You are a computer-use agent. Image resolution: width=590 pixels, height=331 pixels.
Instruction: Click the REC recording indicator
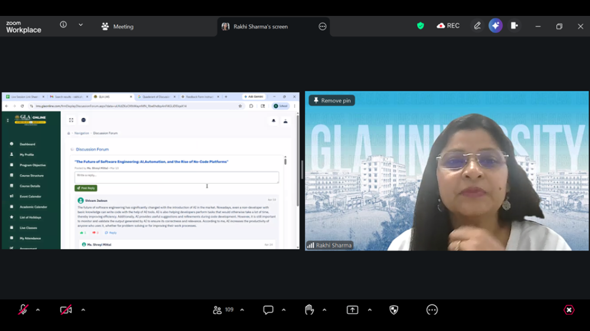[x=448, y=25]
